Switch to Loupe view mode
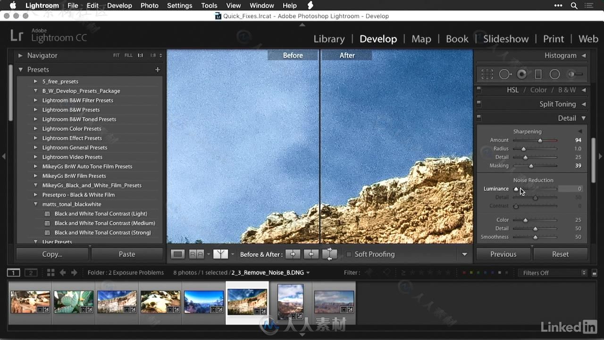 click(177, 254)
